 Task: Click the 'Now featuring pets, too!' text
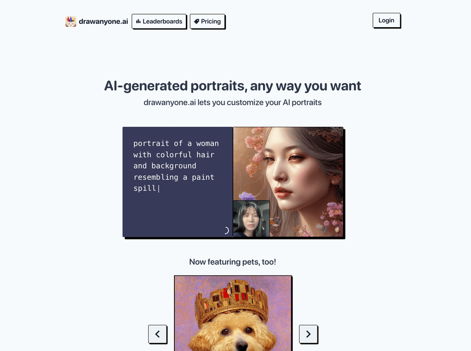tap(232, 262)
